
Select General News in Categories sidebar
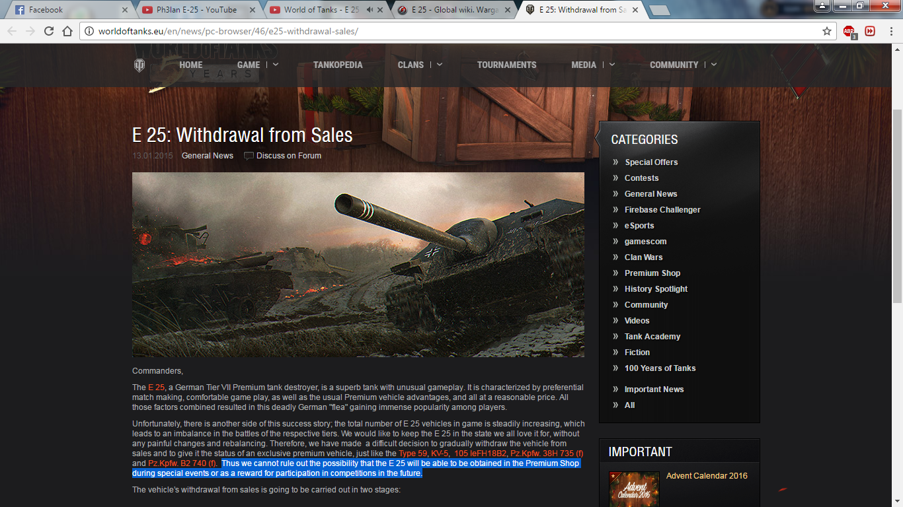pyautogui.click(x=650, y=194)
